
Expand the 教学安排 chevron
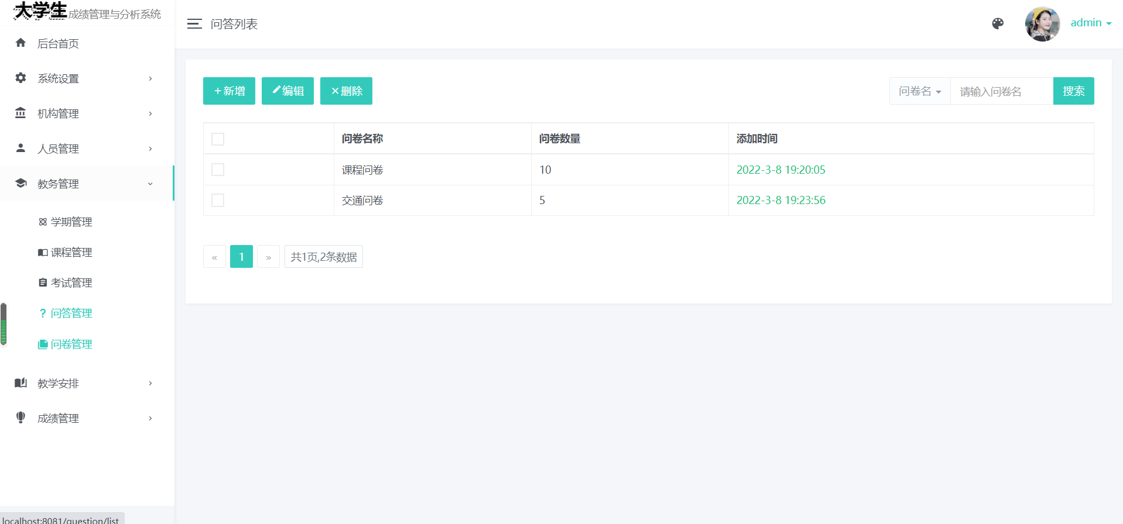[x=150, y=383]
